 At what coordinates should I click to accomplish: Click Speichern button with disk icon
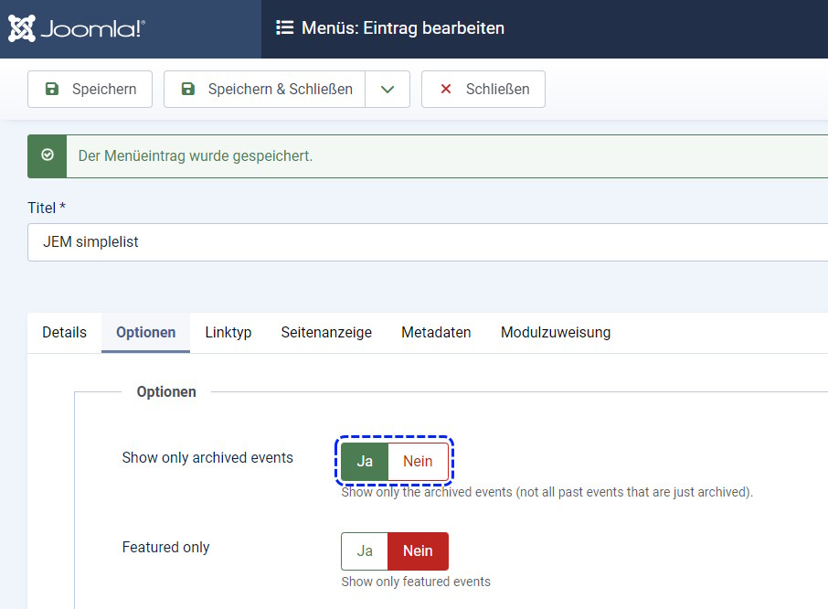[90, 90]
